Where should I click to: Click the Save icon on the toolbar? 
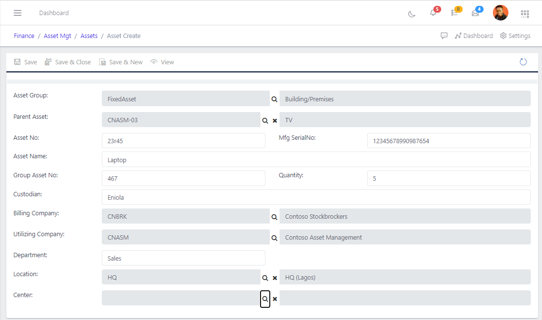pyautogui.click(x=25, y=62)
